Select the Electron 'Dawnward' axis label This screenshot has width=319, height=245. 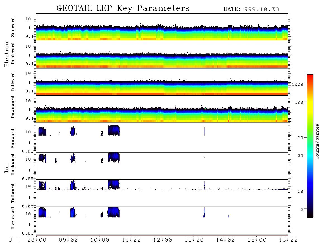click(13, 107)
